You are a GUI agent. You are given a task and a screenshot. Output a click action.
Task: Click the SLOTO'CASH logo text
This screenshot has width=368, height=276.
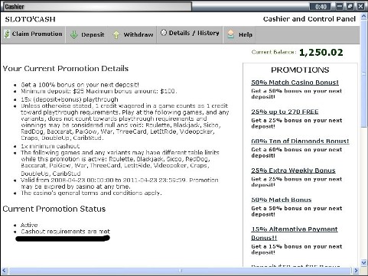click(x=30, y=19)
